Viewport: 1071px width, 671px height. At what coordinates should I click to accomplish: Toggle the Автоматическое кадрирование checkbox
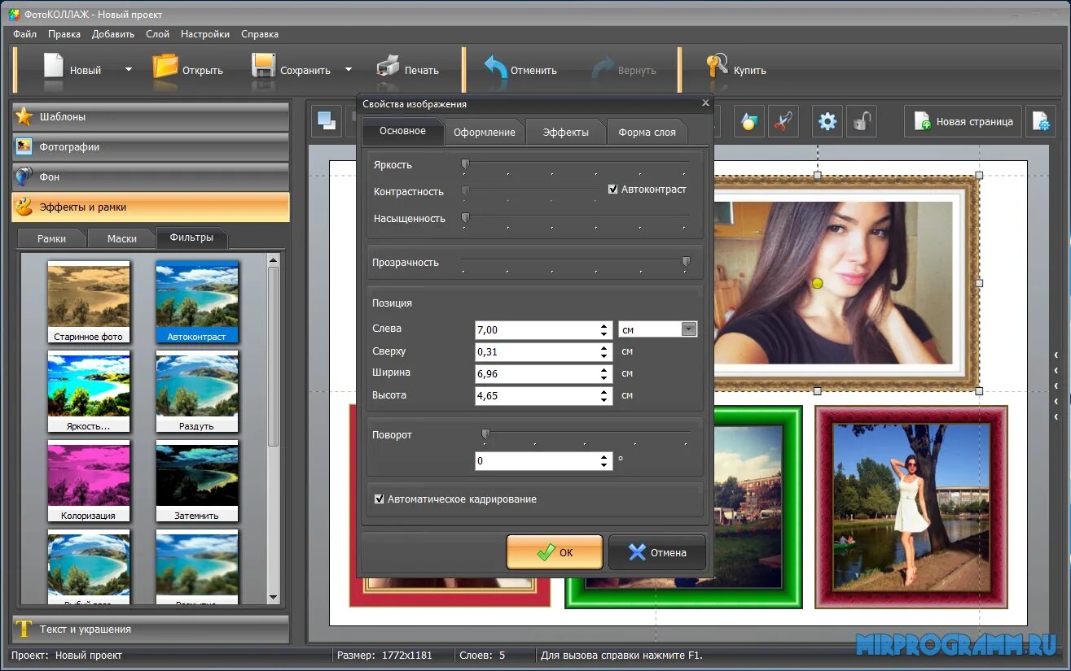coord(379,499)
